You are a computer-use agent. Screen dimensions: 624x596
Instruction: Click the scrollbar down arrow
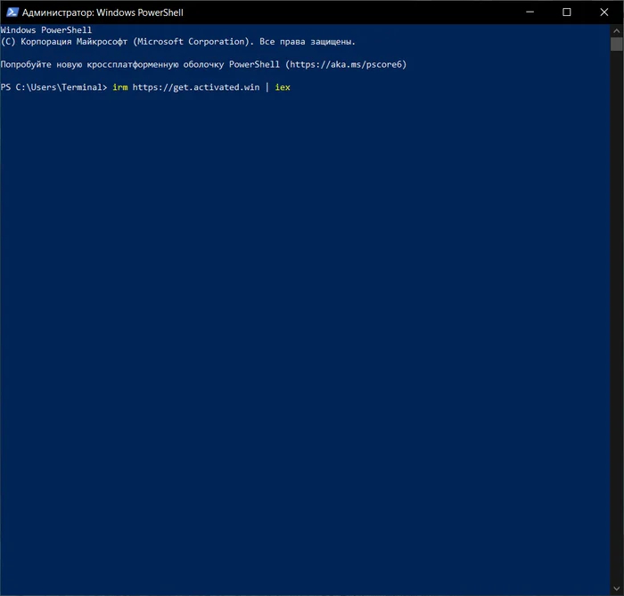[616, 589]
